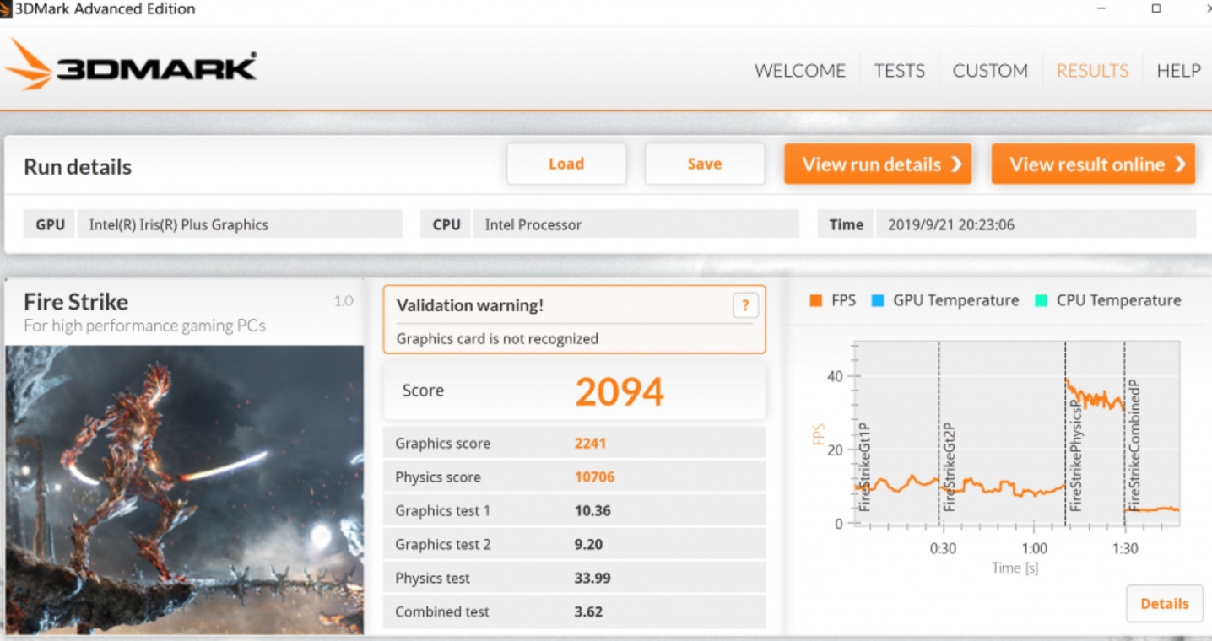Click the Physics score value 10706
Screen dimensions: 1212x641
coord(594,477)
